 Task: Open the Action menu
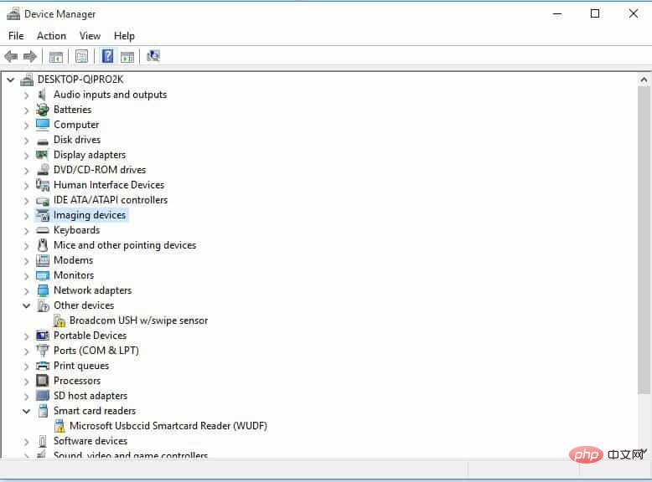(x=52, y=36)
